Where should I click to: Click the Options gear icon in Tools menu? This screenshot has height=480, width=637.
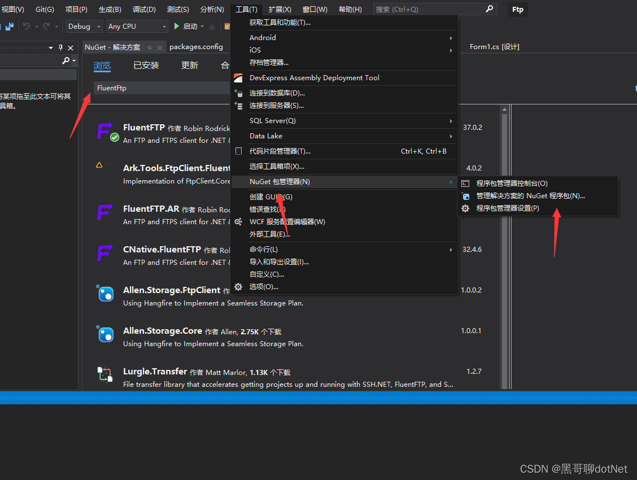click(x=238, y=287)
